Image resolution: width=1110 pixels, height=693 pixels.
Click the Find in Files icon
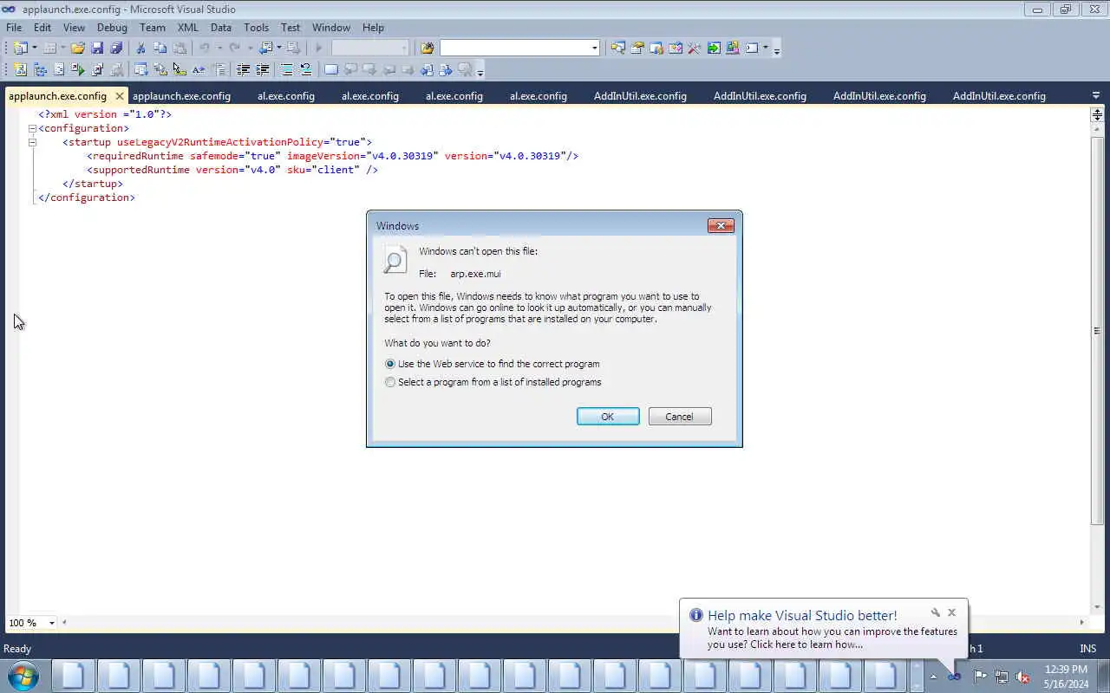point(426,48)
